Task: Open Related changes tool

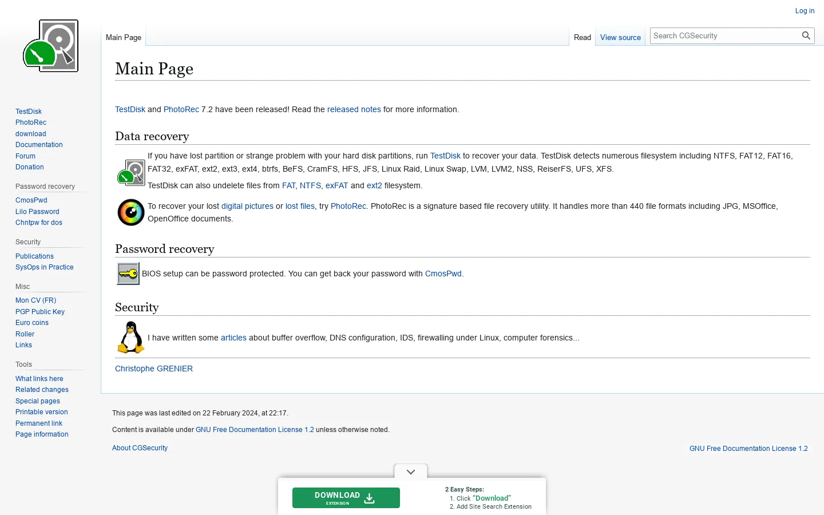Action: click(x=42, y=390)
